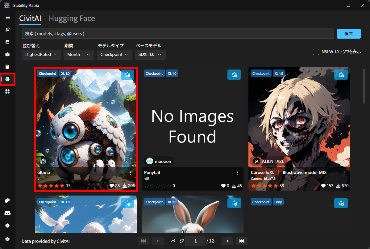This screenshot has width=370, height=249.
Task: Click star icon on the Pony checkpoint card
Action: 341,203
